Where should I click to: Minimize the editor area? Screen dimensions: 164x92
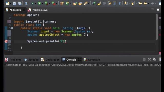tap(153, 9)
